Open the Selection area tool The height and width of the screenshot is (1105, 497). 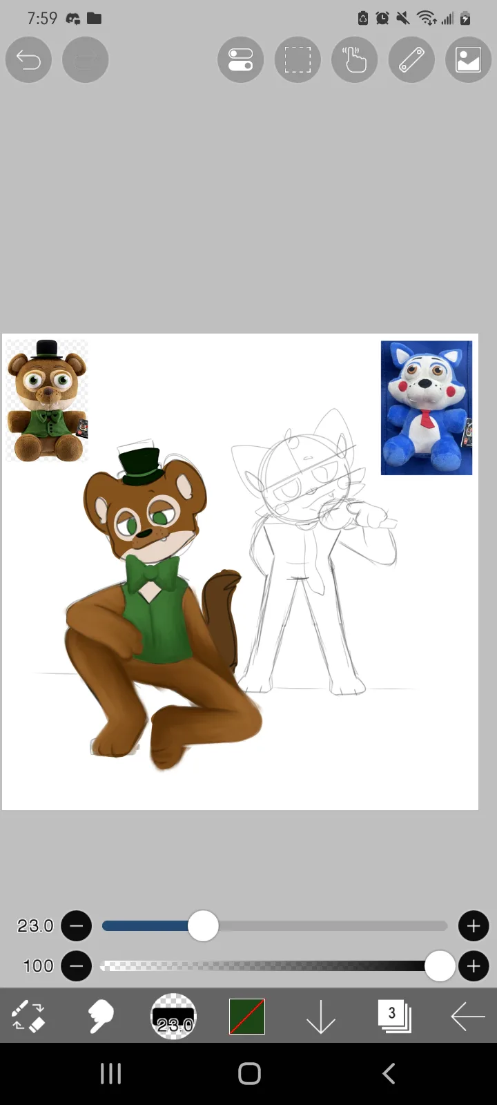tap(298, 60)
